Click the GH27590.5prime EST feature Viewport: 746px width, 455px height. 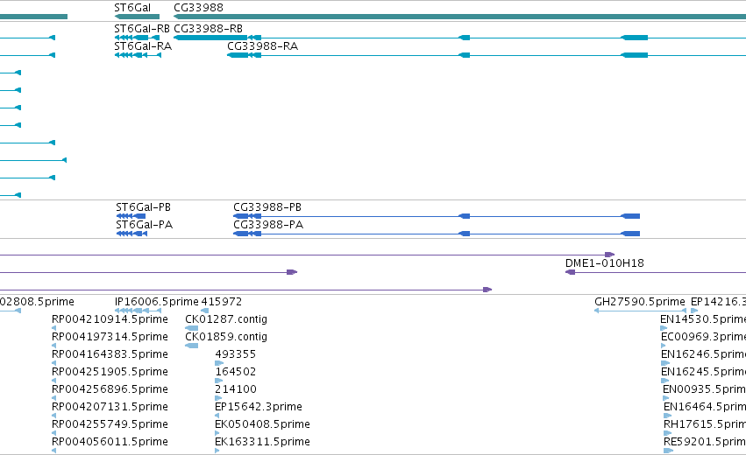[x=641, y=311]
